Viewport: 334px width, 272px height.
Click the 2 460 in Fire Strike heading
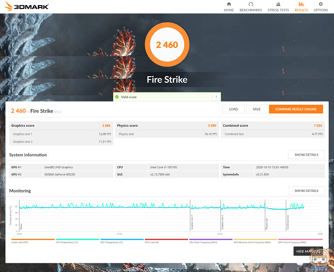pos(36,111)
